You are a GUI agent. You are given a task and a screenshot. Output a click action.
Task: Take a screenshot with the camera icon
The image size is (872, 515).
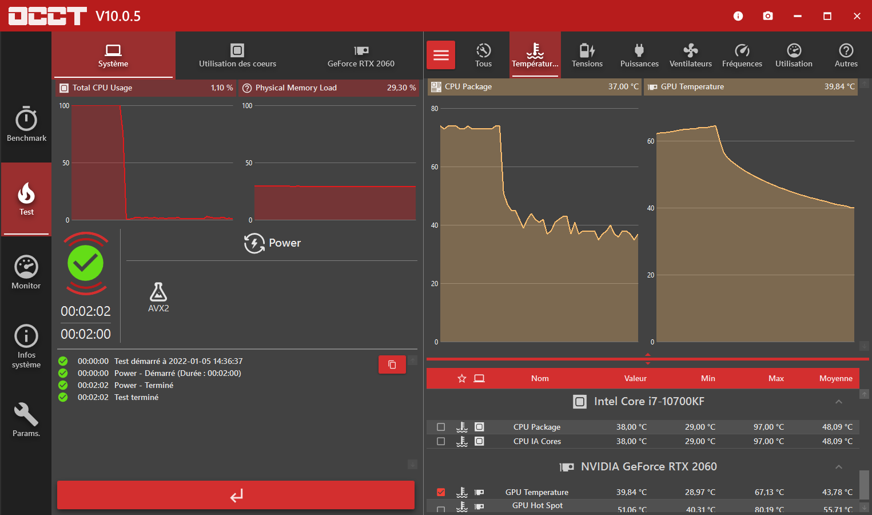pyautogui.click(x=768, y=16)
